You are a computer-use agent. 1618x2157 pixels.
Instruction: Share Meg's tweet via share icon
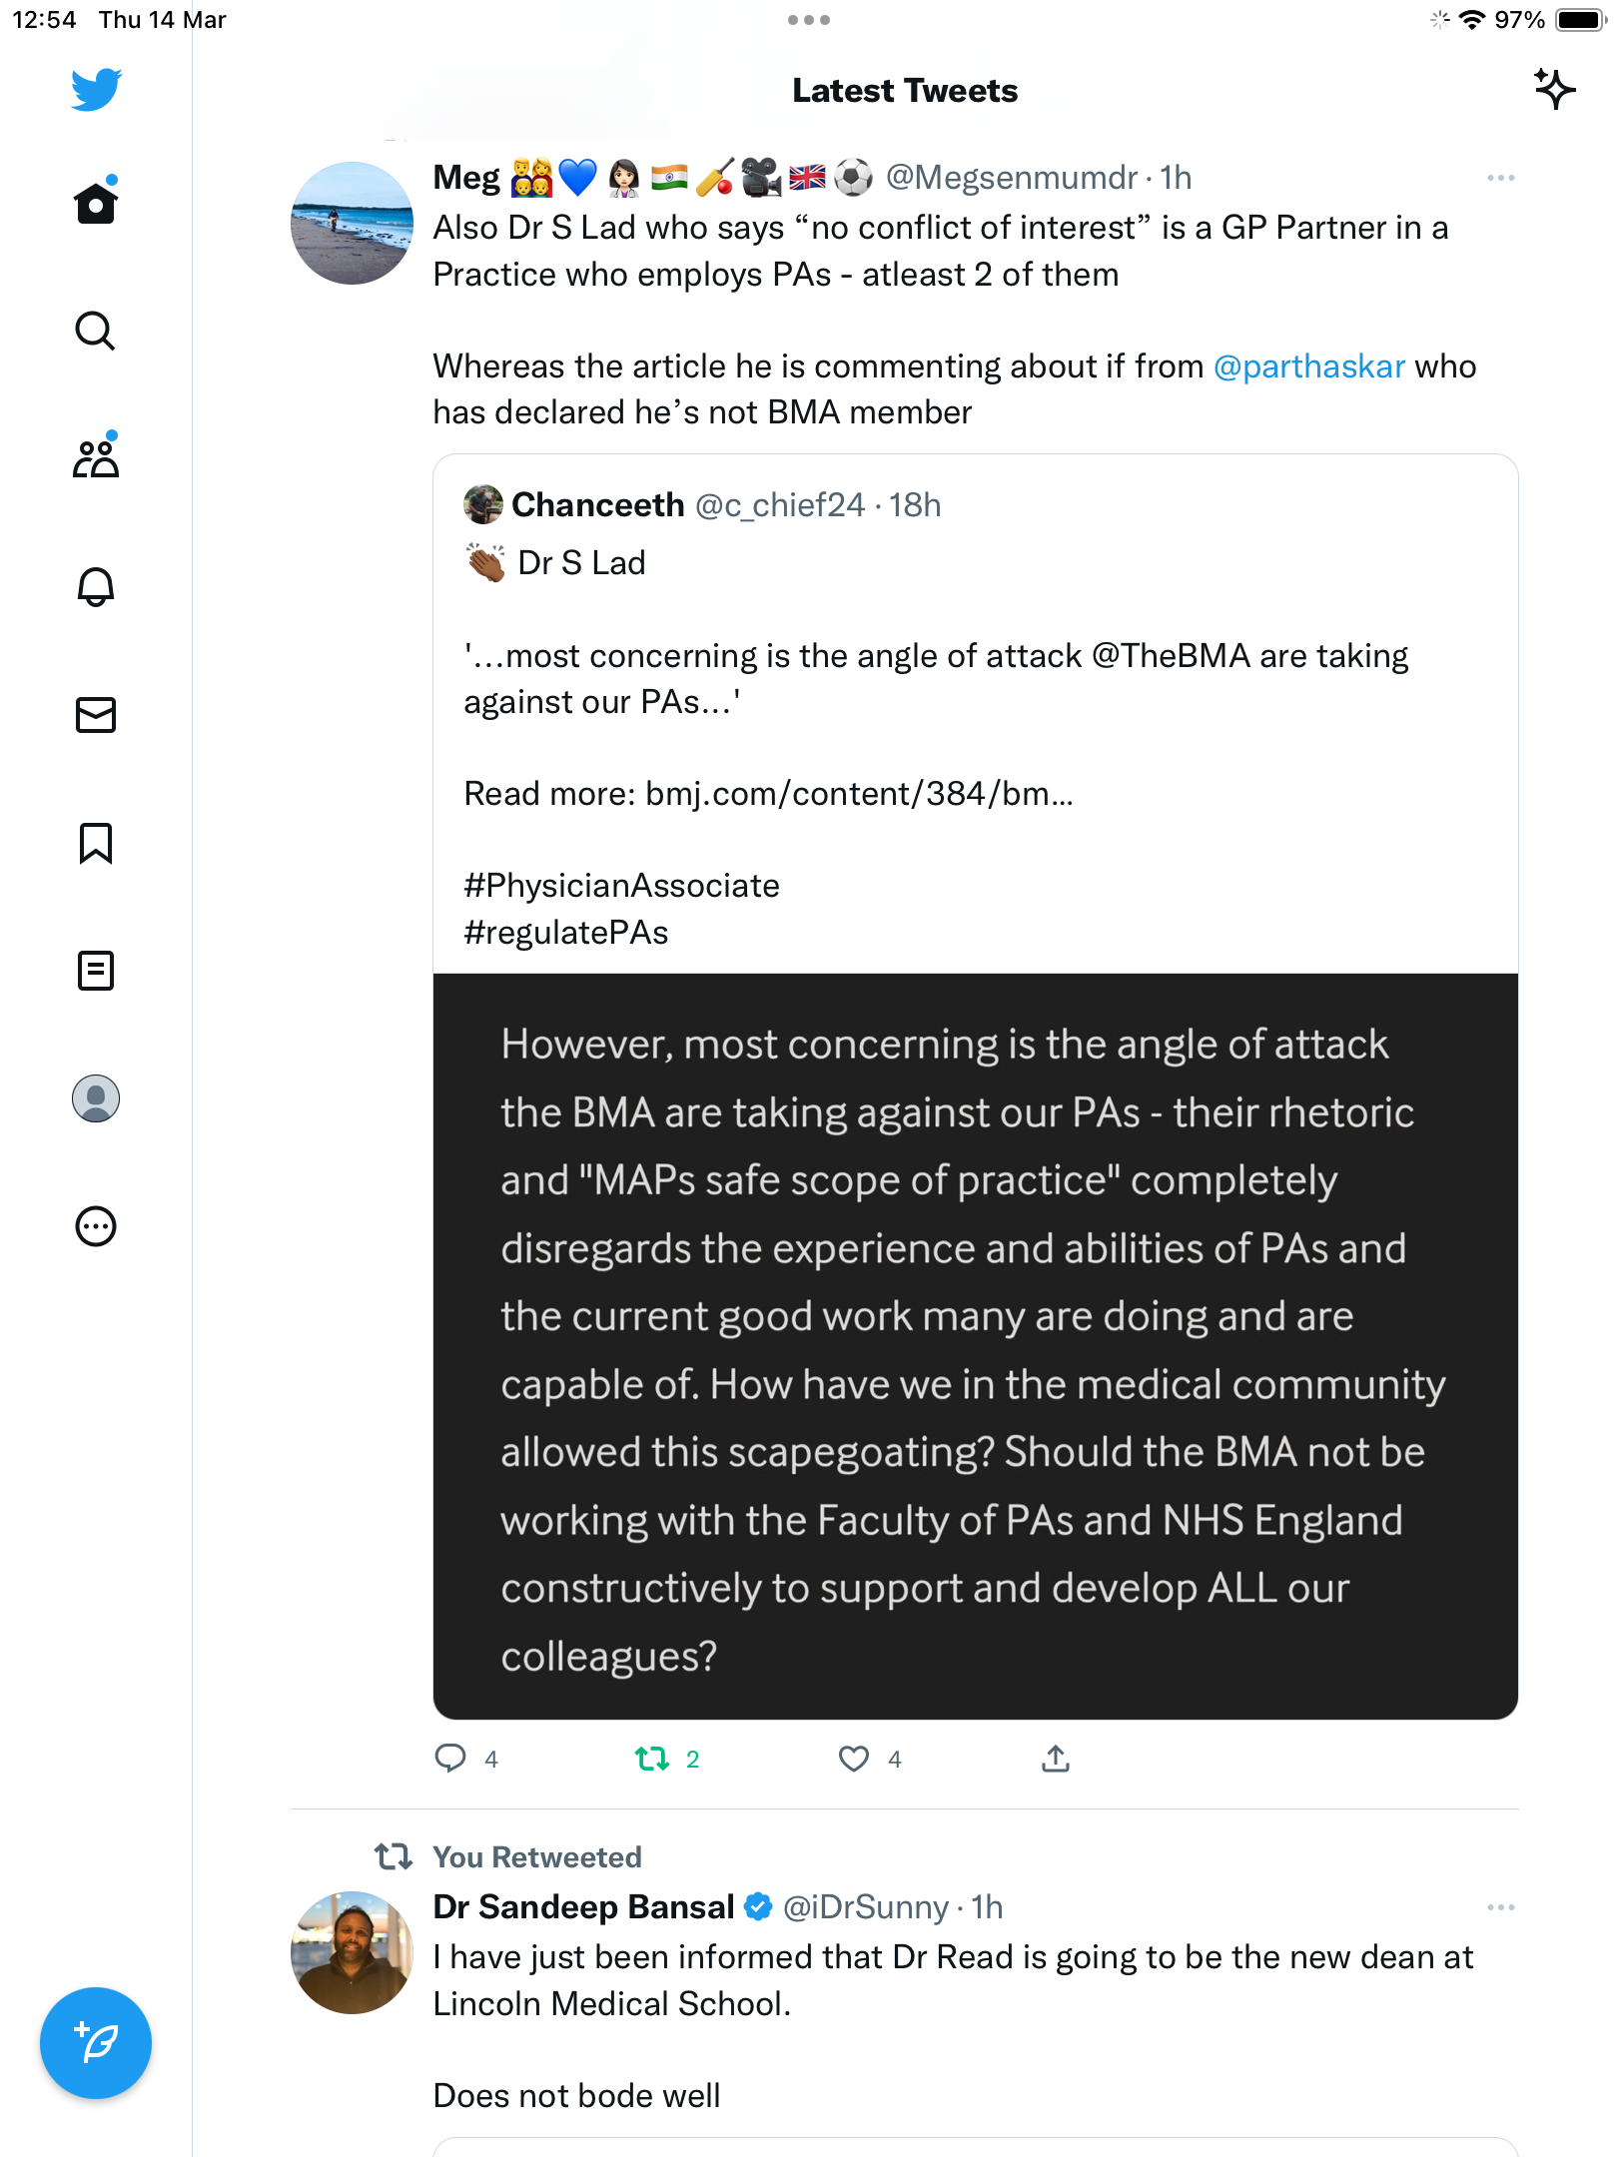(x=1056, y=1759)
